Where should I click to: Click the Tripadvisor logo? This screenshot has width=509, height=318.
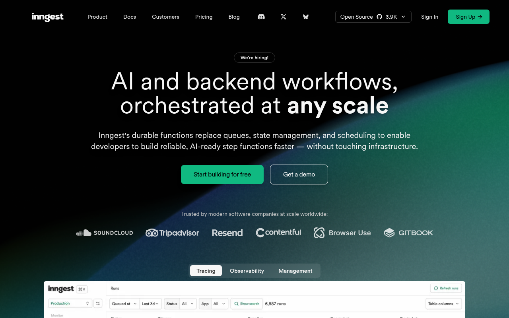click(x=172, y=233)
